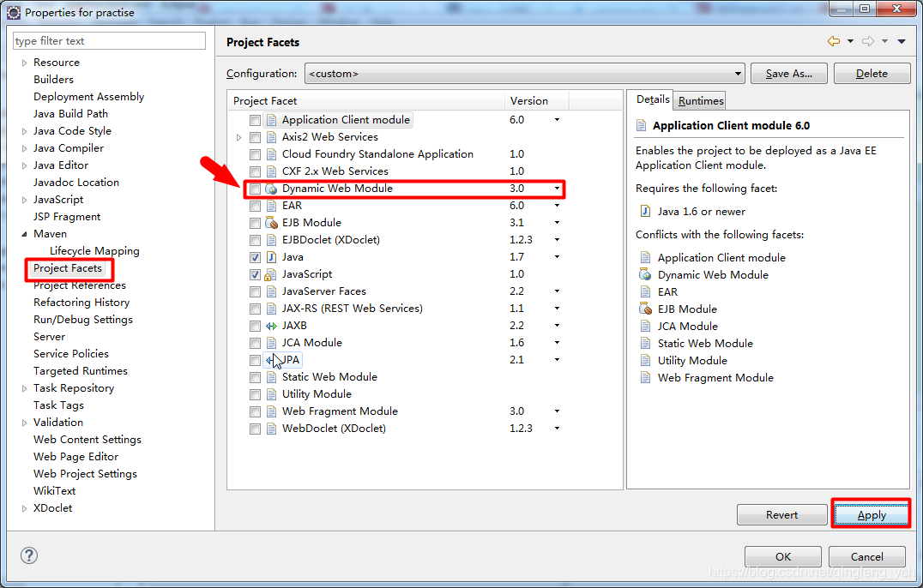Click the Java 1.6 or newer requirement icon
This screenshot has width=923, height=588.
[x=646, y=211]
